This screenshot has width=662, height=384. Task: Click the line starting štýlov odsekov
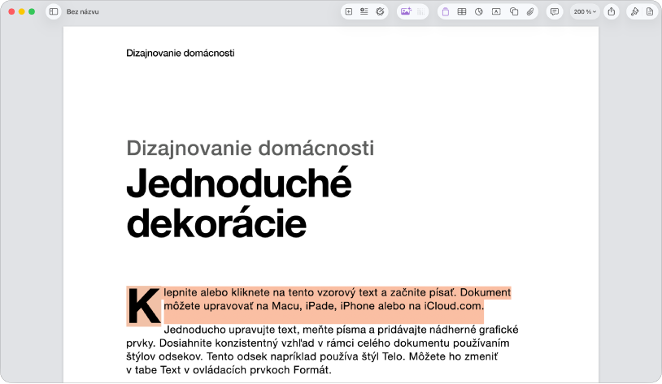tap(312, 356)
